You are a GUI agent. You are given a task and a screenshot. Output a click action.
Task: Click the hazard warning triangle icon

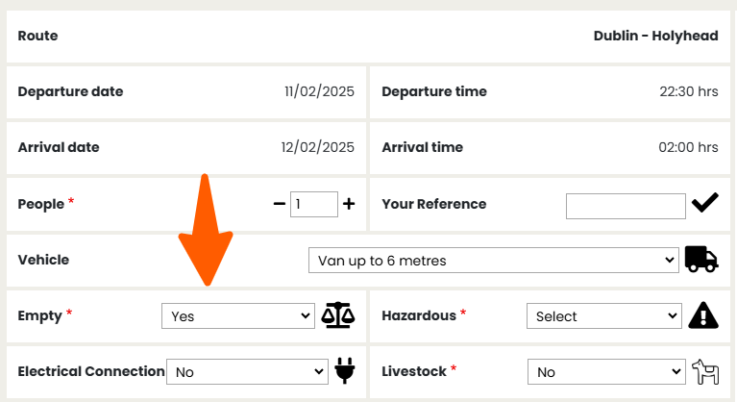[x=703, y=315]
